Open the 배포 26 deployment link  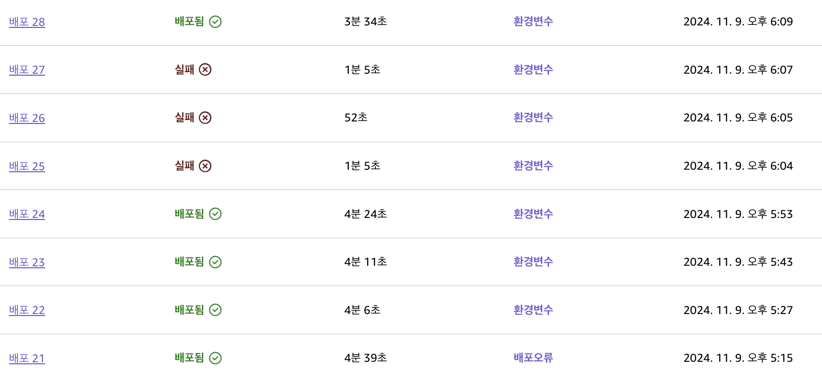pos(27,118)
